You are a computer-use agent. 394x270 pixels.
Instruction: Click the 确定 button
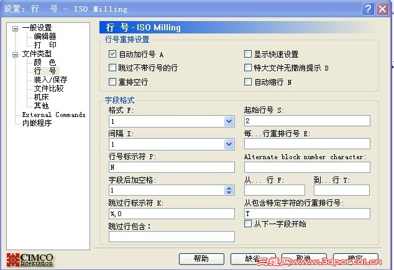click(x=355, y=259)
